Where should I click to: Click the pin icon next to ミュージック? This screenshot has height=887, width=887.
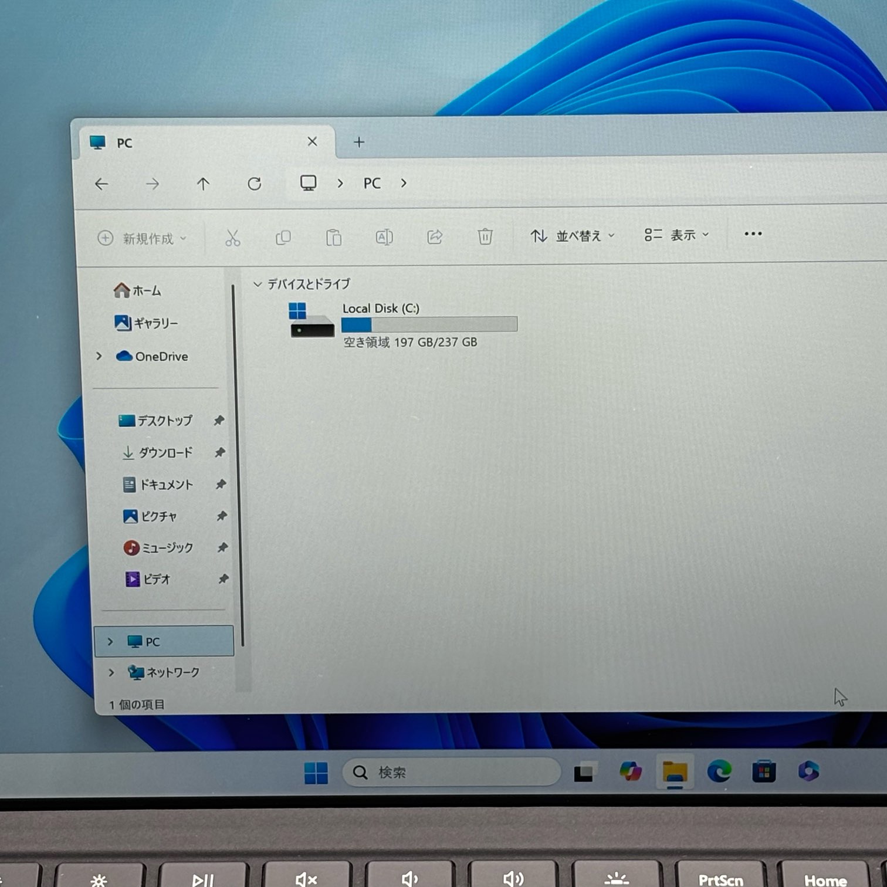[222, 547]
